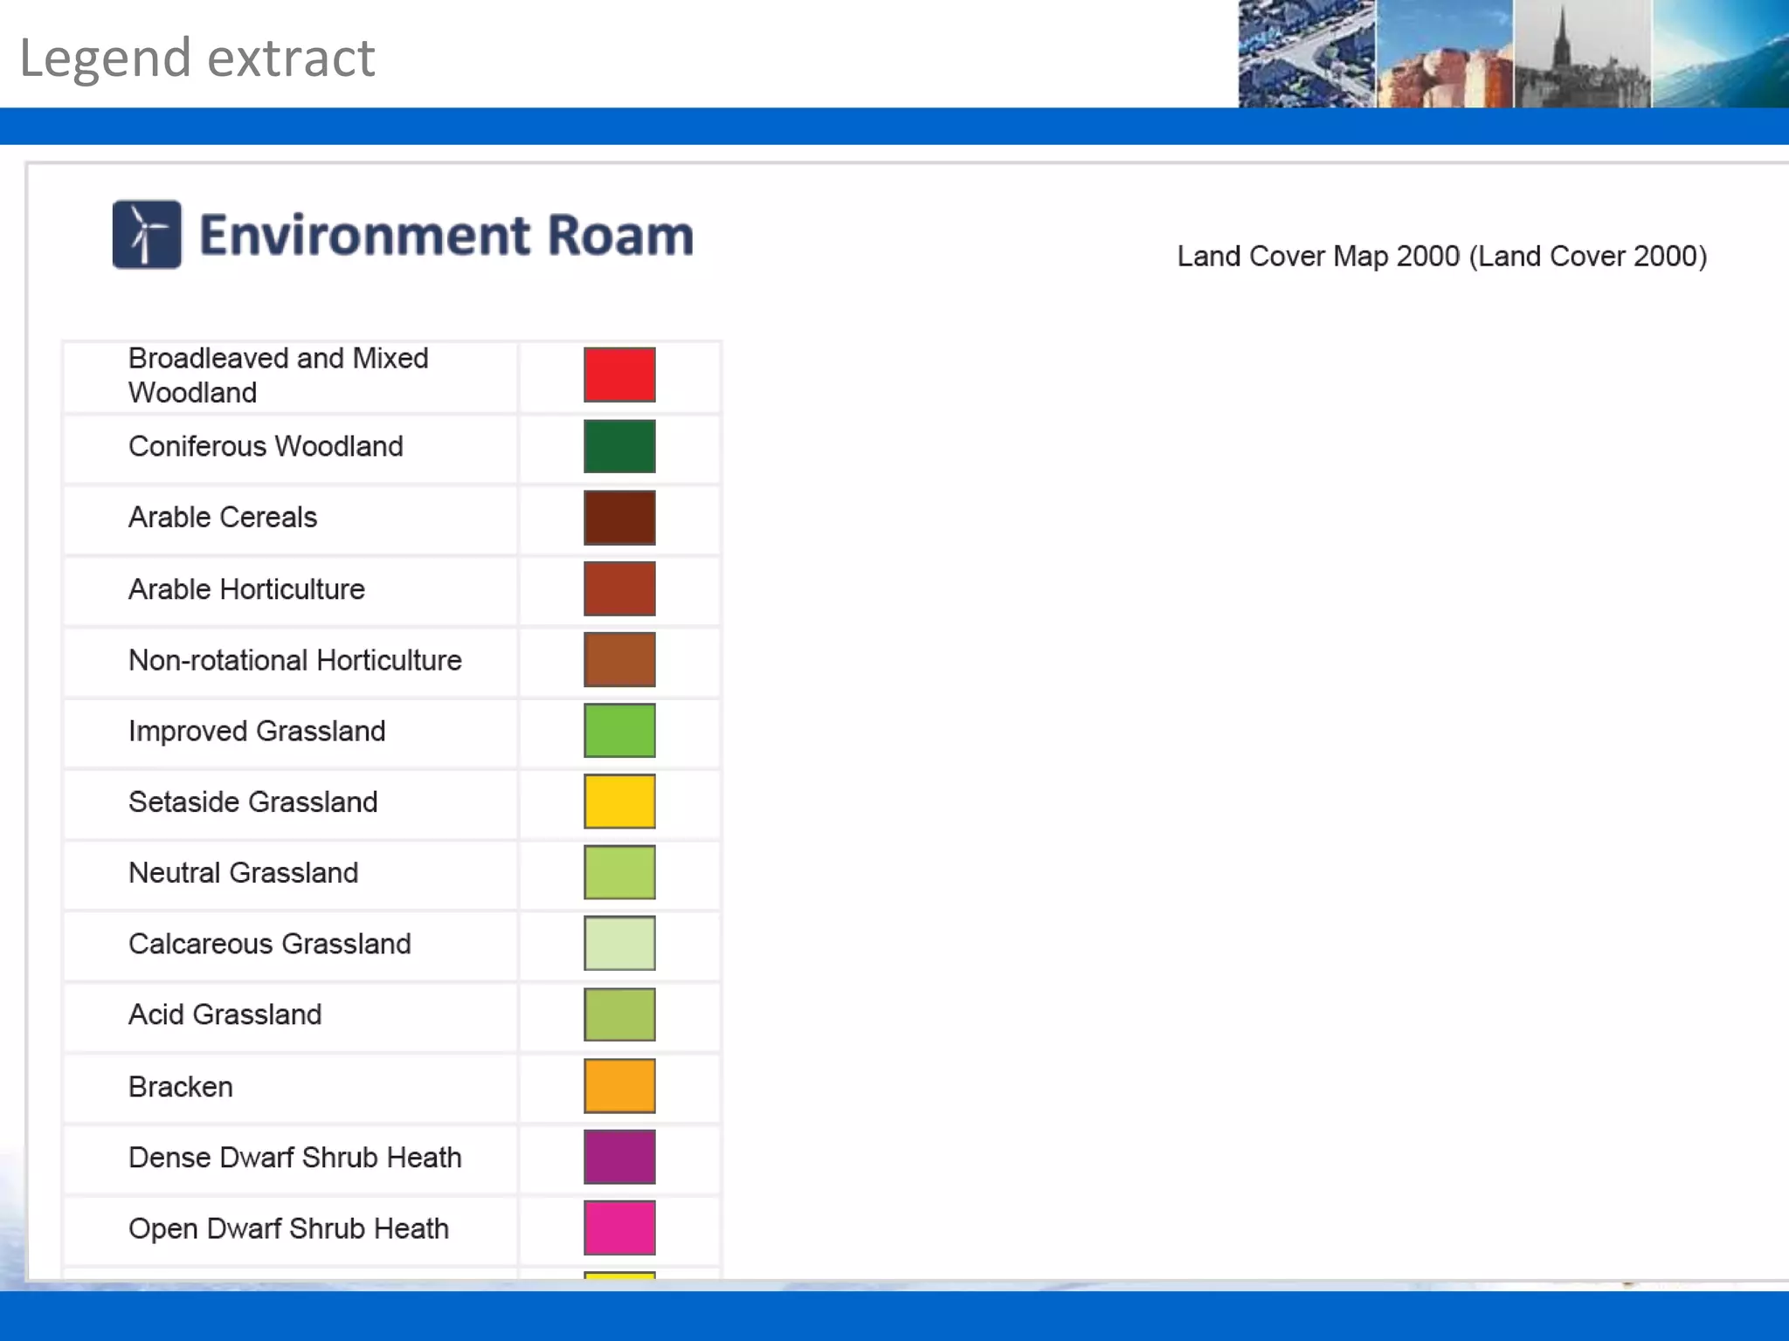Click the church spire thumbnail in header
This screenshot has height=1341, width=1789.
1582,54
